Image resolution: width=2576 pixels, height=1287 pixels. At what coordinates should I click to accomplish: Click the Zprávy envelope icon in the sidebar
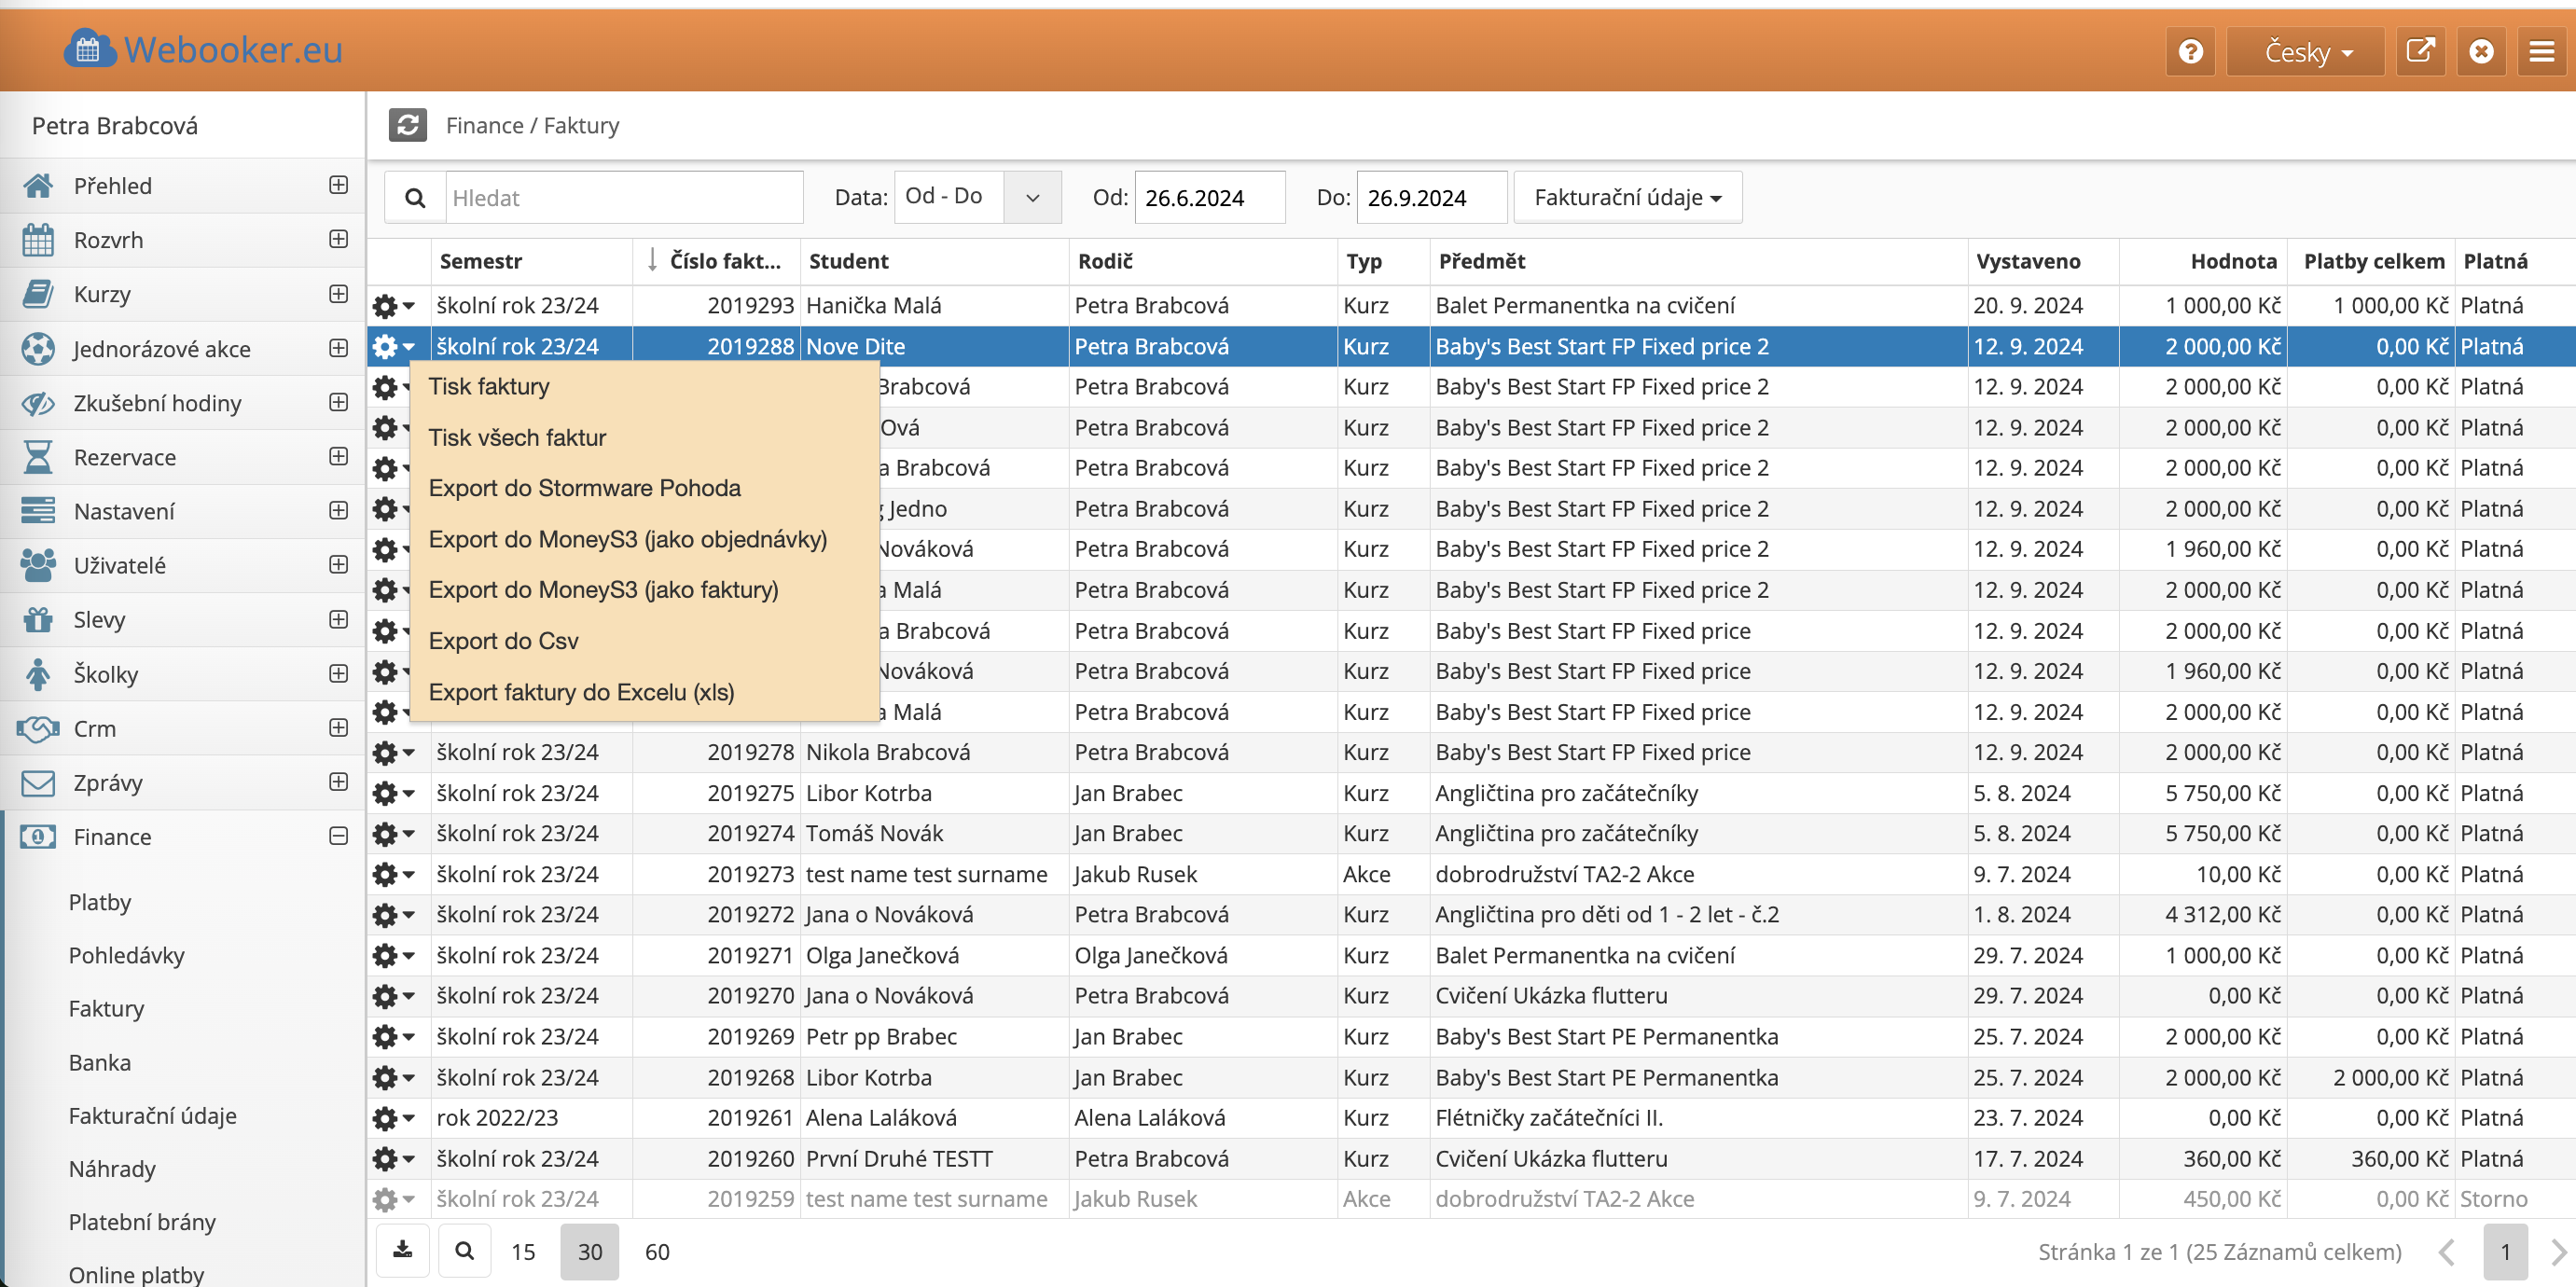[x=38, y=783]
